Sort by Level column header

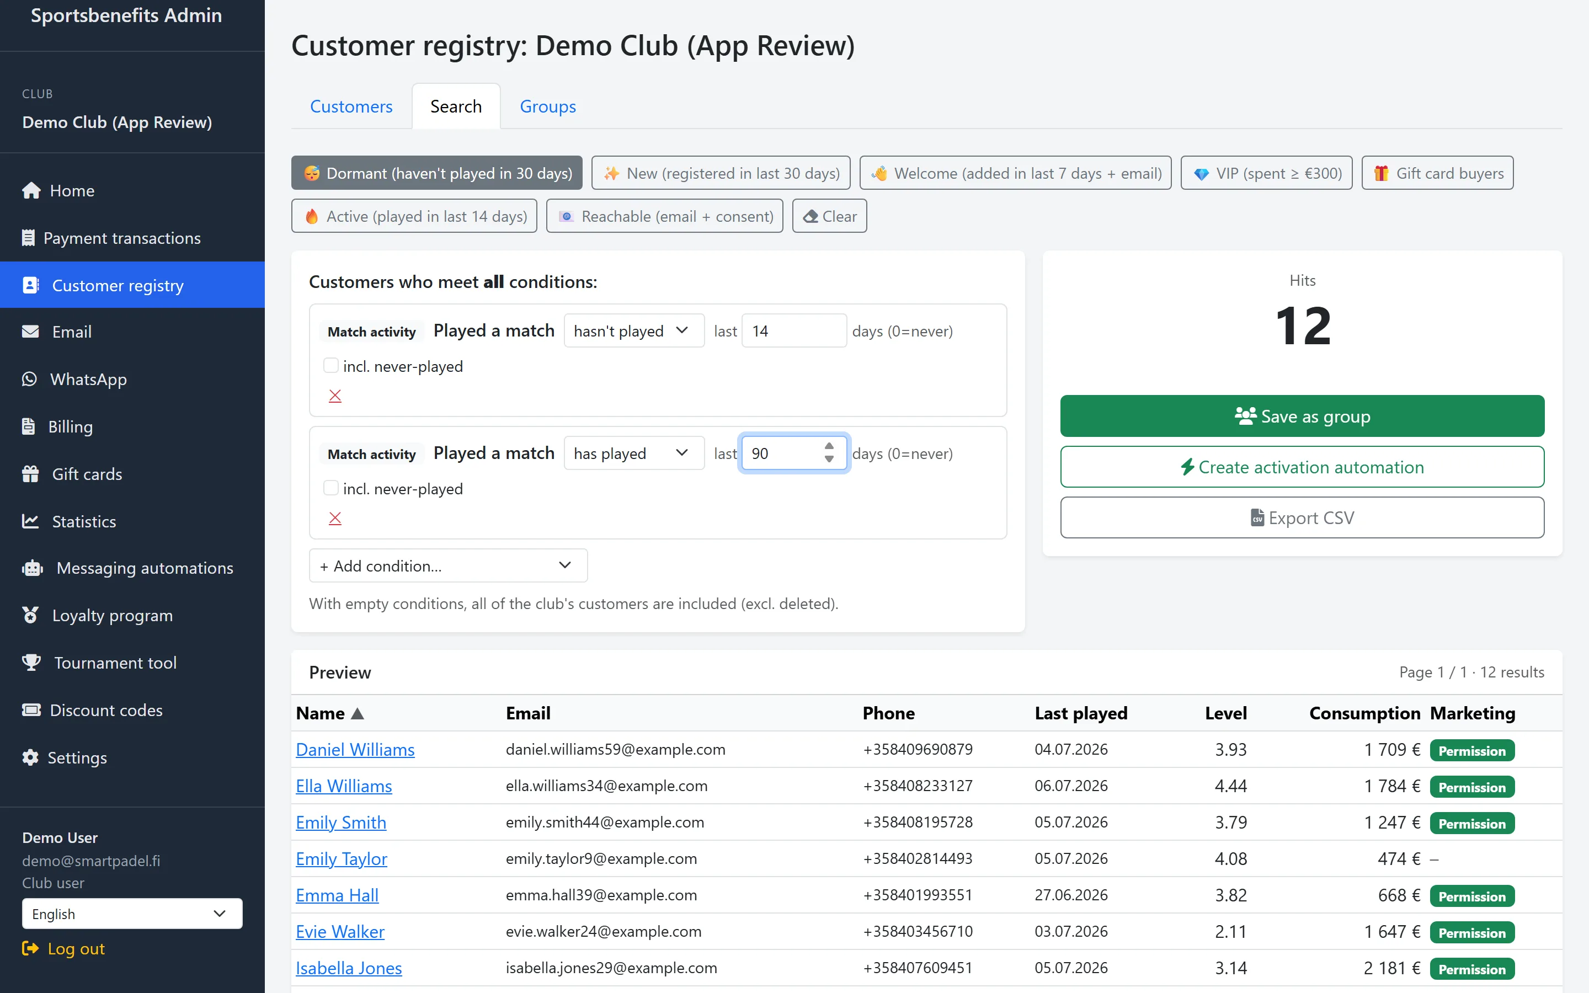(x=1225, y=713)
